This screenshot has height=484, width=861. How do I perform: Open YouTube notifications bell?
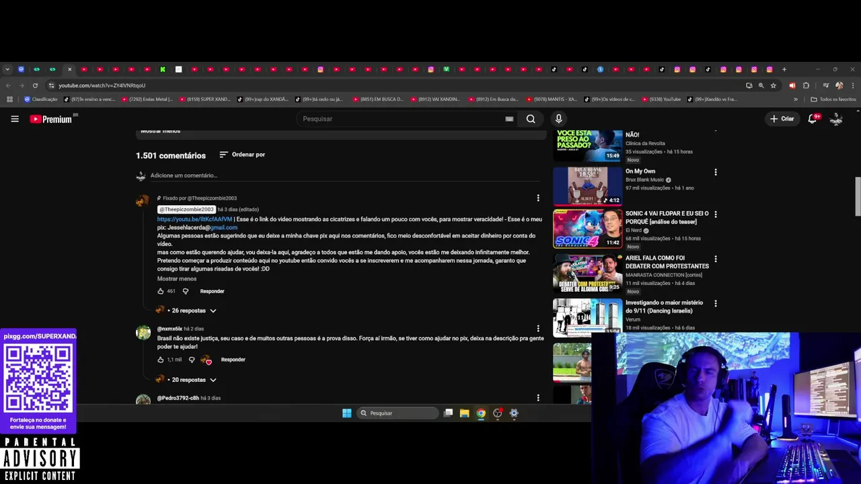point(813,119)
